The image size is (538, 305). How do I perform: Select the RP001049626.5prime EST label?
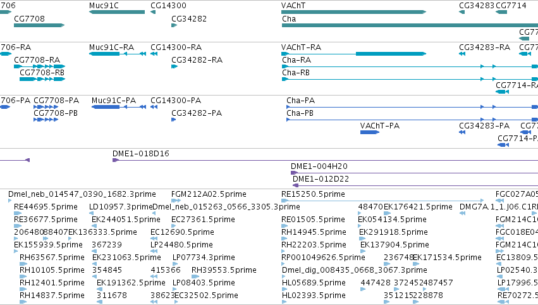(x=323, y=258)
